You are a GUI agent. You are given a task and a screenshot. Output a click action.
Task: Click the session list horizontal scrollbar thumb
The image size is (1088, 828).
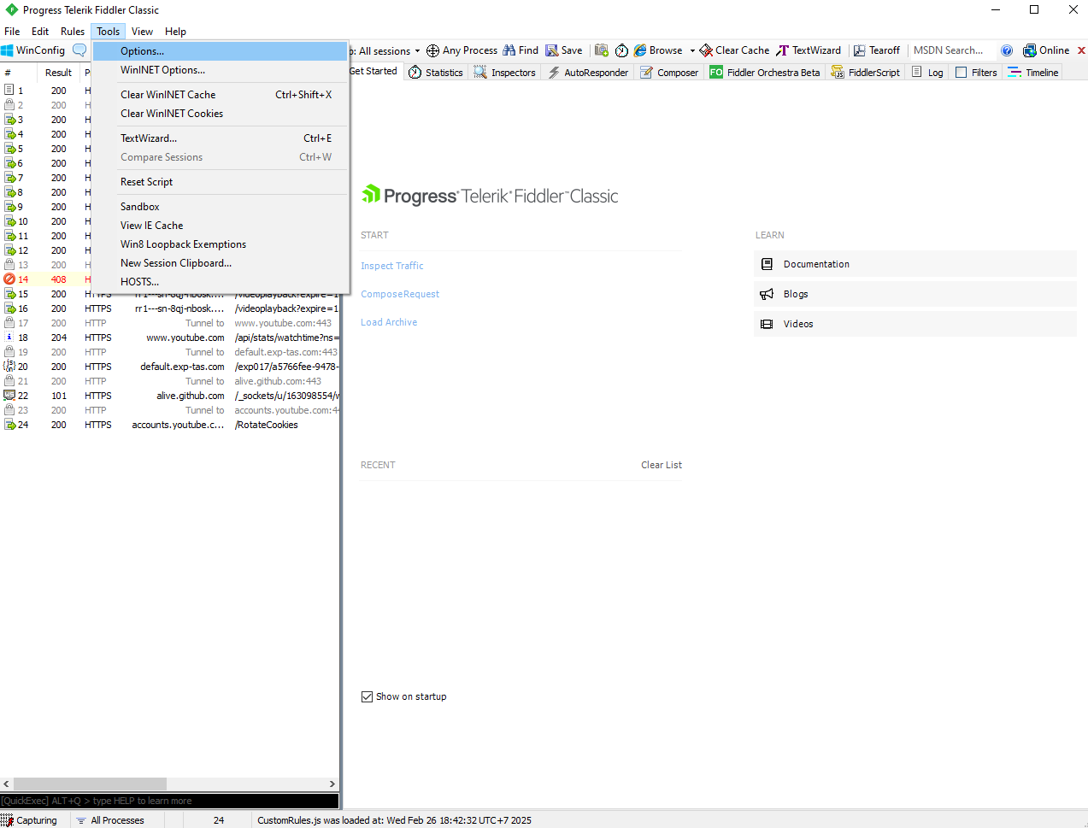[90, 784]
